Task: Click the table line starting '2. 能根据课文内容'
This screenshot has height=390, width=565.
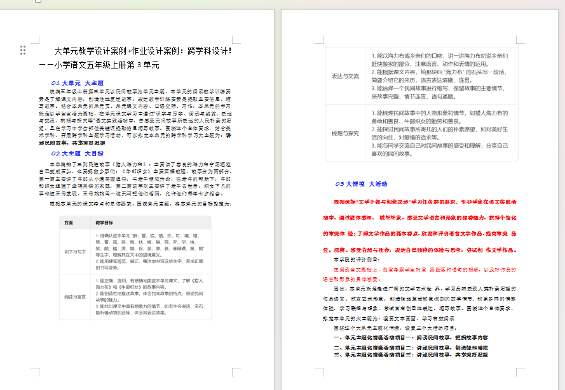Action: tap(439, 72)
